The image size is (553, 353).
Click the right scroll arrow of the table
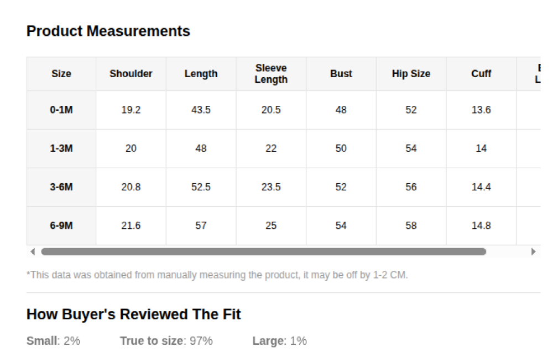[x=534, y=252]
